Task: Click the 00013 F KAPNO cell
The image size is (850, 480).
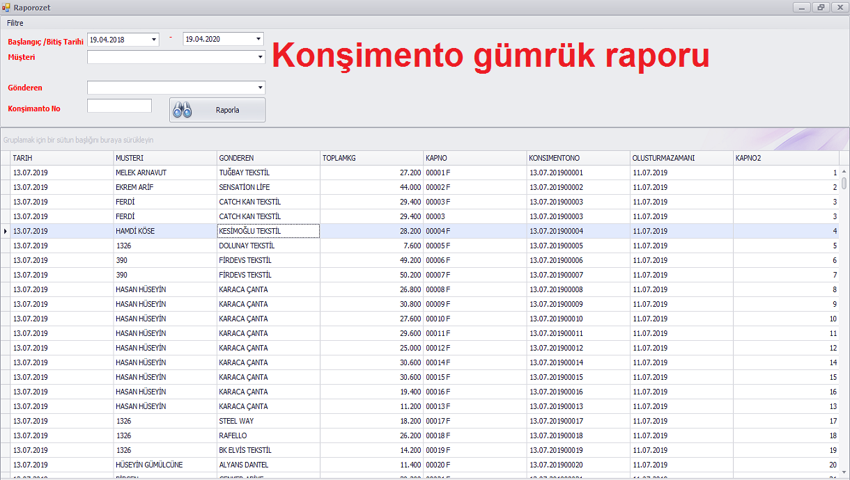Action: tap(475, 406)
